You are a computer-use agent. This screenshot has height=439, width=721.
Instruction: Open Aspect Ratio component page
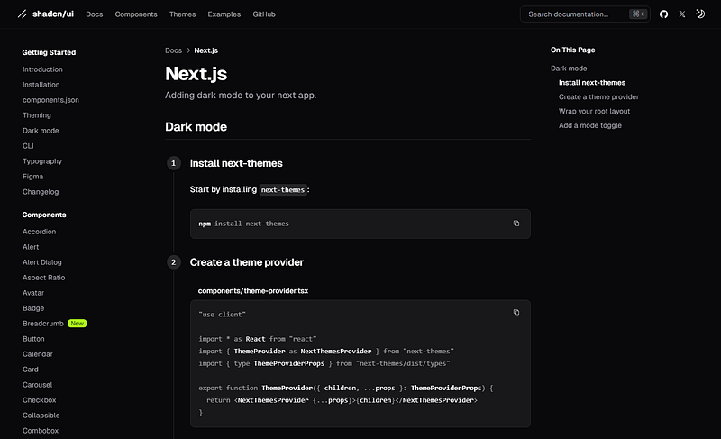click(43, 278)
